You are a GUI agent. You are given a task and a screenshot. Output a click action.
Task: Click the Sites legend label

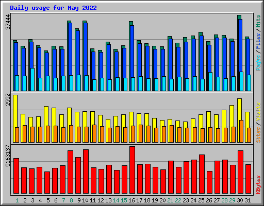(258, 135)
